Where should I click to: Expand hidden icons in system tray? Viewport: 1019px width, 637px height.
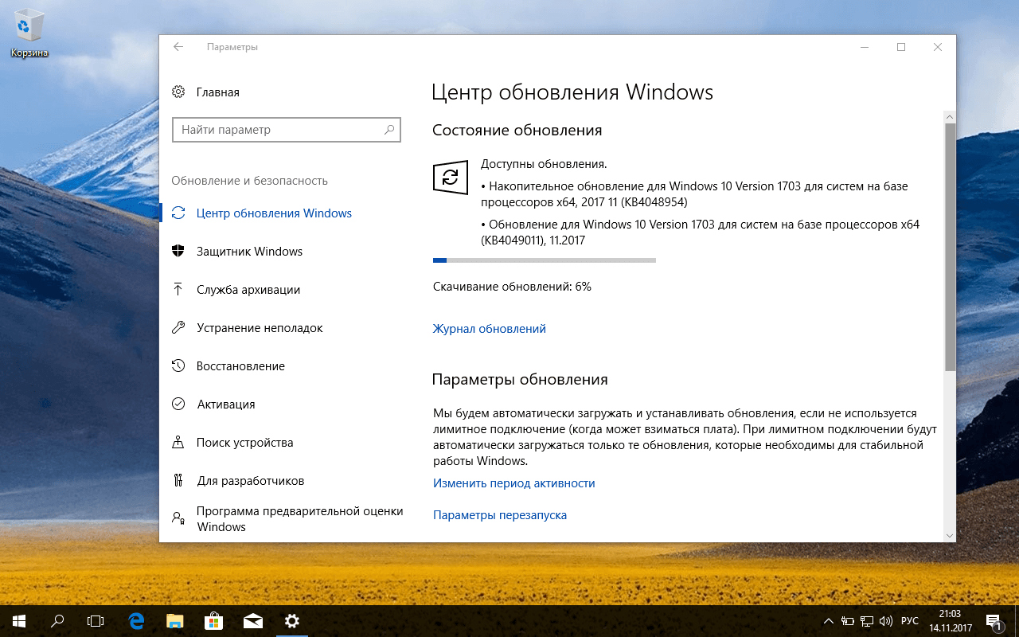point(828,620)
